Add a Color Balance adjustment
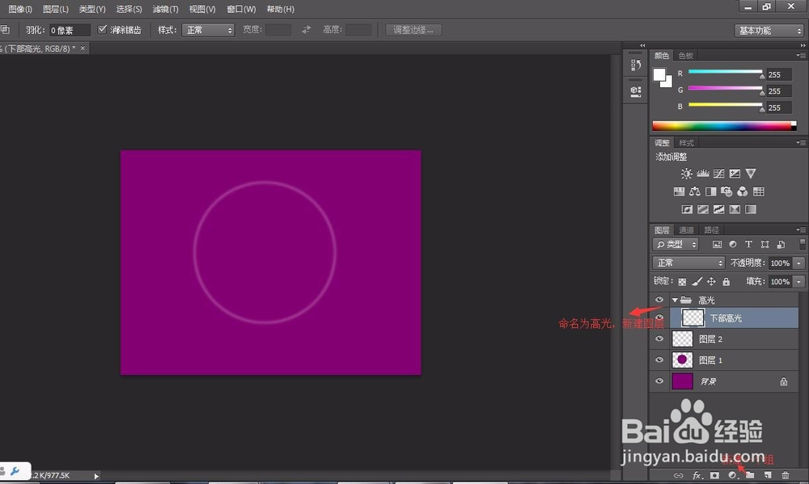809x484 pixels. coord(695,191)
